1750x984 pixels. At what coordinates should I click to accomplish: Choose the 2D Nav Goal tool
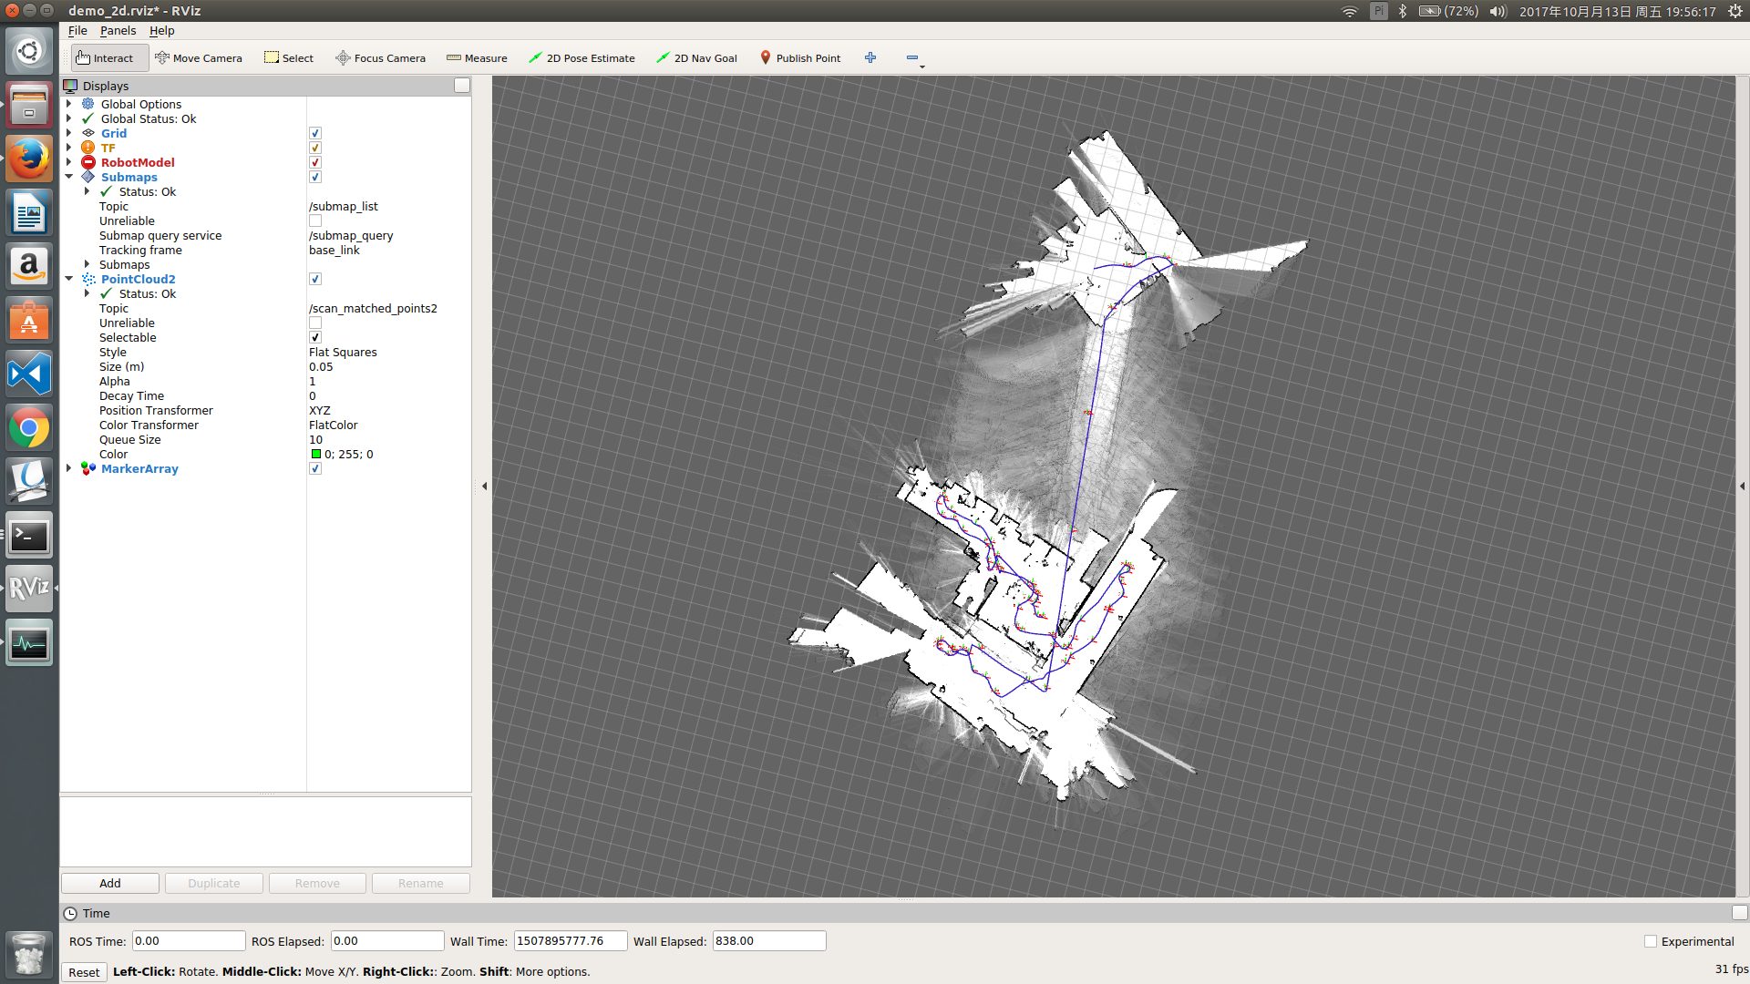696,57
